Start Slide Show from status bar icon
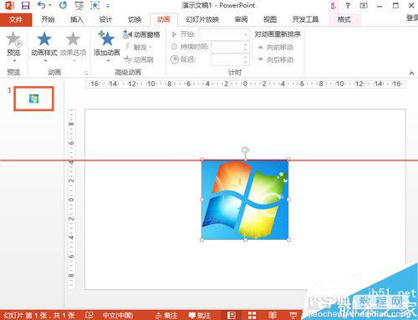 pyautogui.click(x=293, y=315)
